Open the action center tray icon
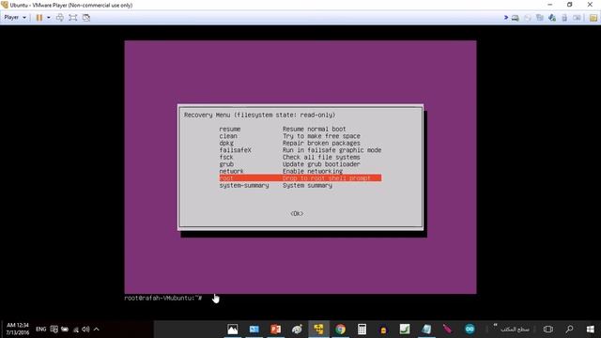Viewport: 601px width, 338px height. pyautogui.click(x=54, y=330)
